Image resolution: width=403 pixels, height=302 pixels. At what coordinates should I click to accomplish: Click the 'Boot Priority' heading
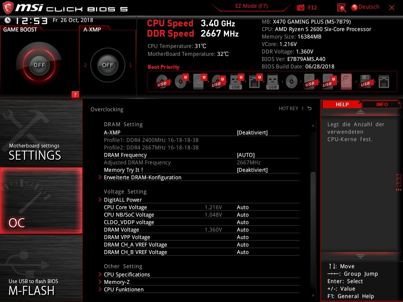163,67
